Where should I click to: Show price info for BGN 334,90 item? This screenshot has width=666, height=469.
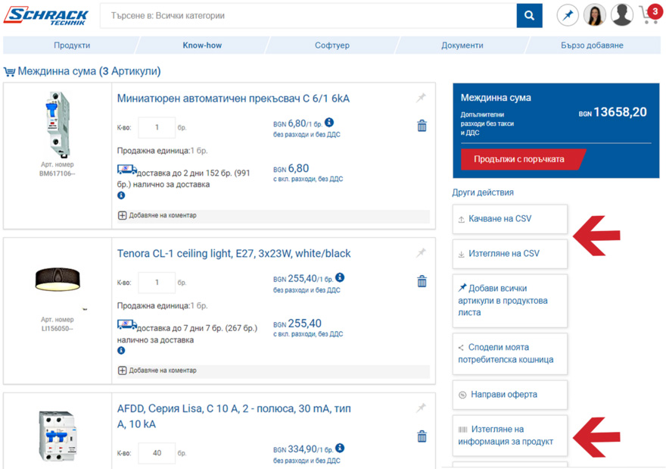coord(340,449)
